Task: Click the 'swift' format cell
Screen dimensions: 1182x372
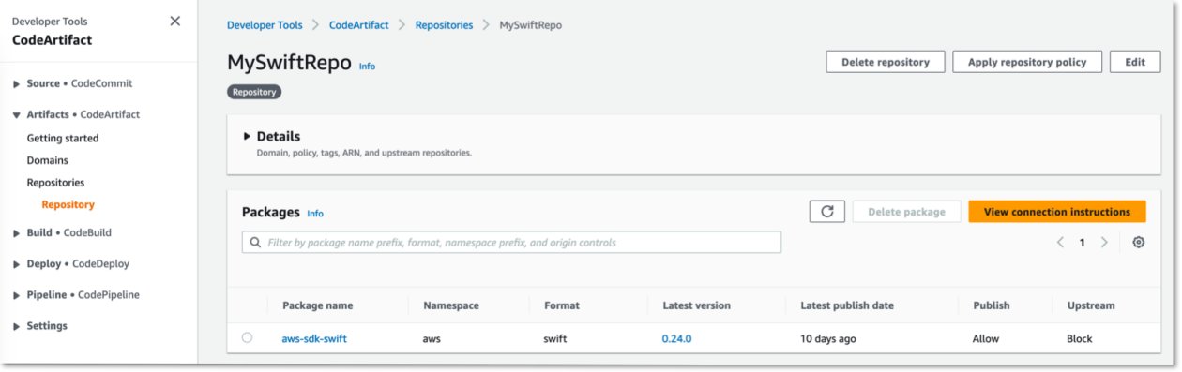Action: point(555,338)
